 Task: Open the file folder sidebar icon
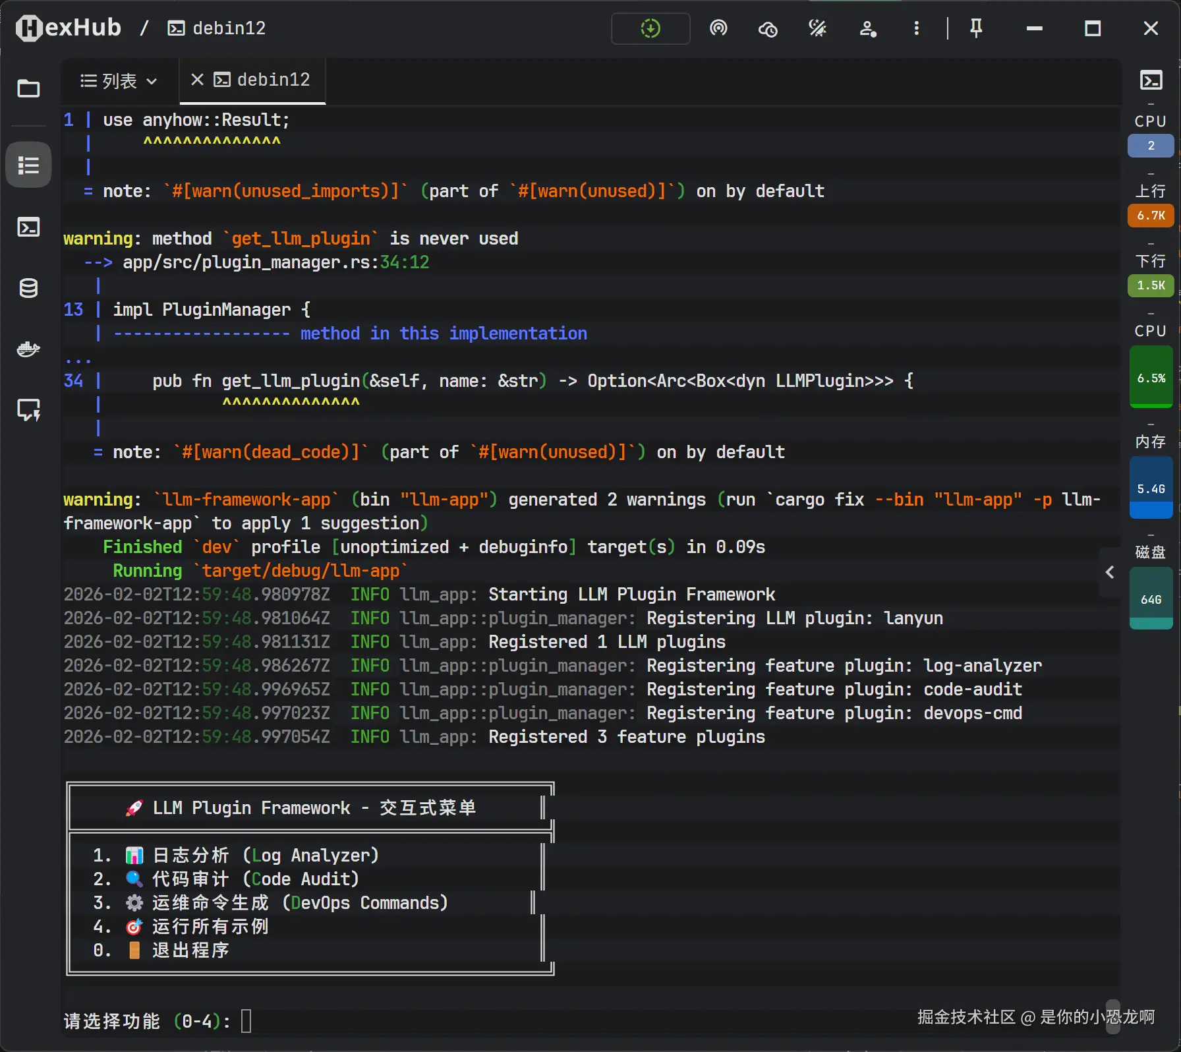click(x=28, y=88)
